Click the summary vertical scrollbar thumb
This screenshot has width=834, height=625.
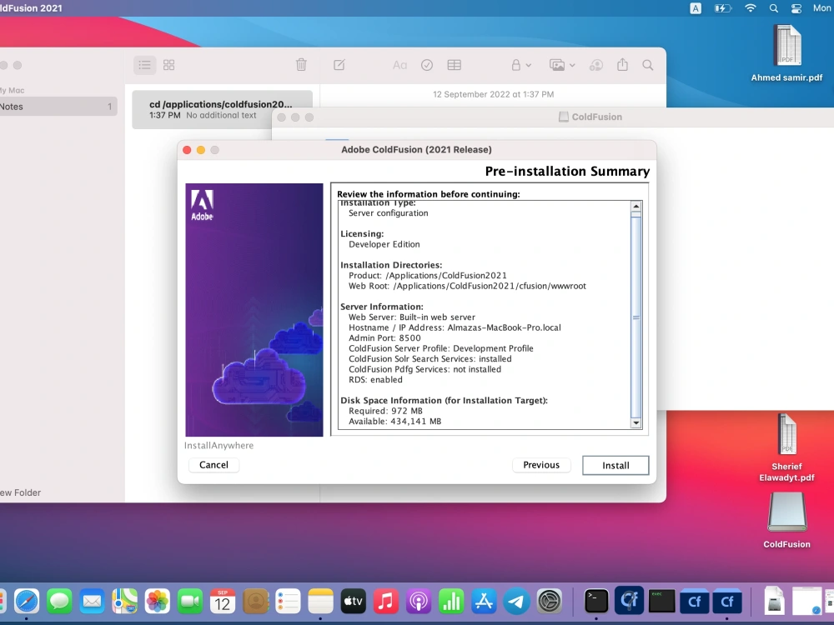(x=636, y=317)
